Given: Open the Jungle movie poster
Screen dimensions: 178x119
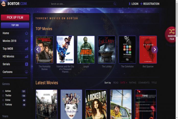Looking at the screenshot, I should 86,50.
